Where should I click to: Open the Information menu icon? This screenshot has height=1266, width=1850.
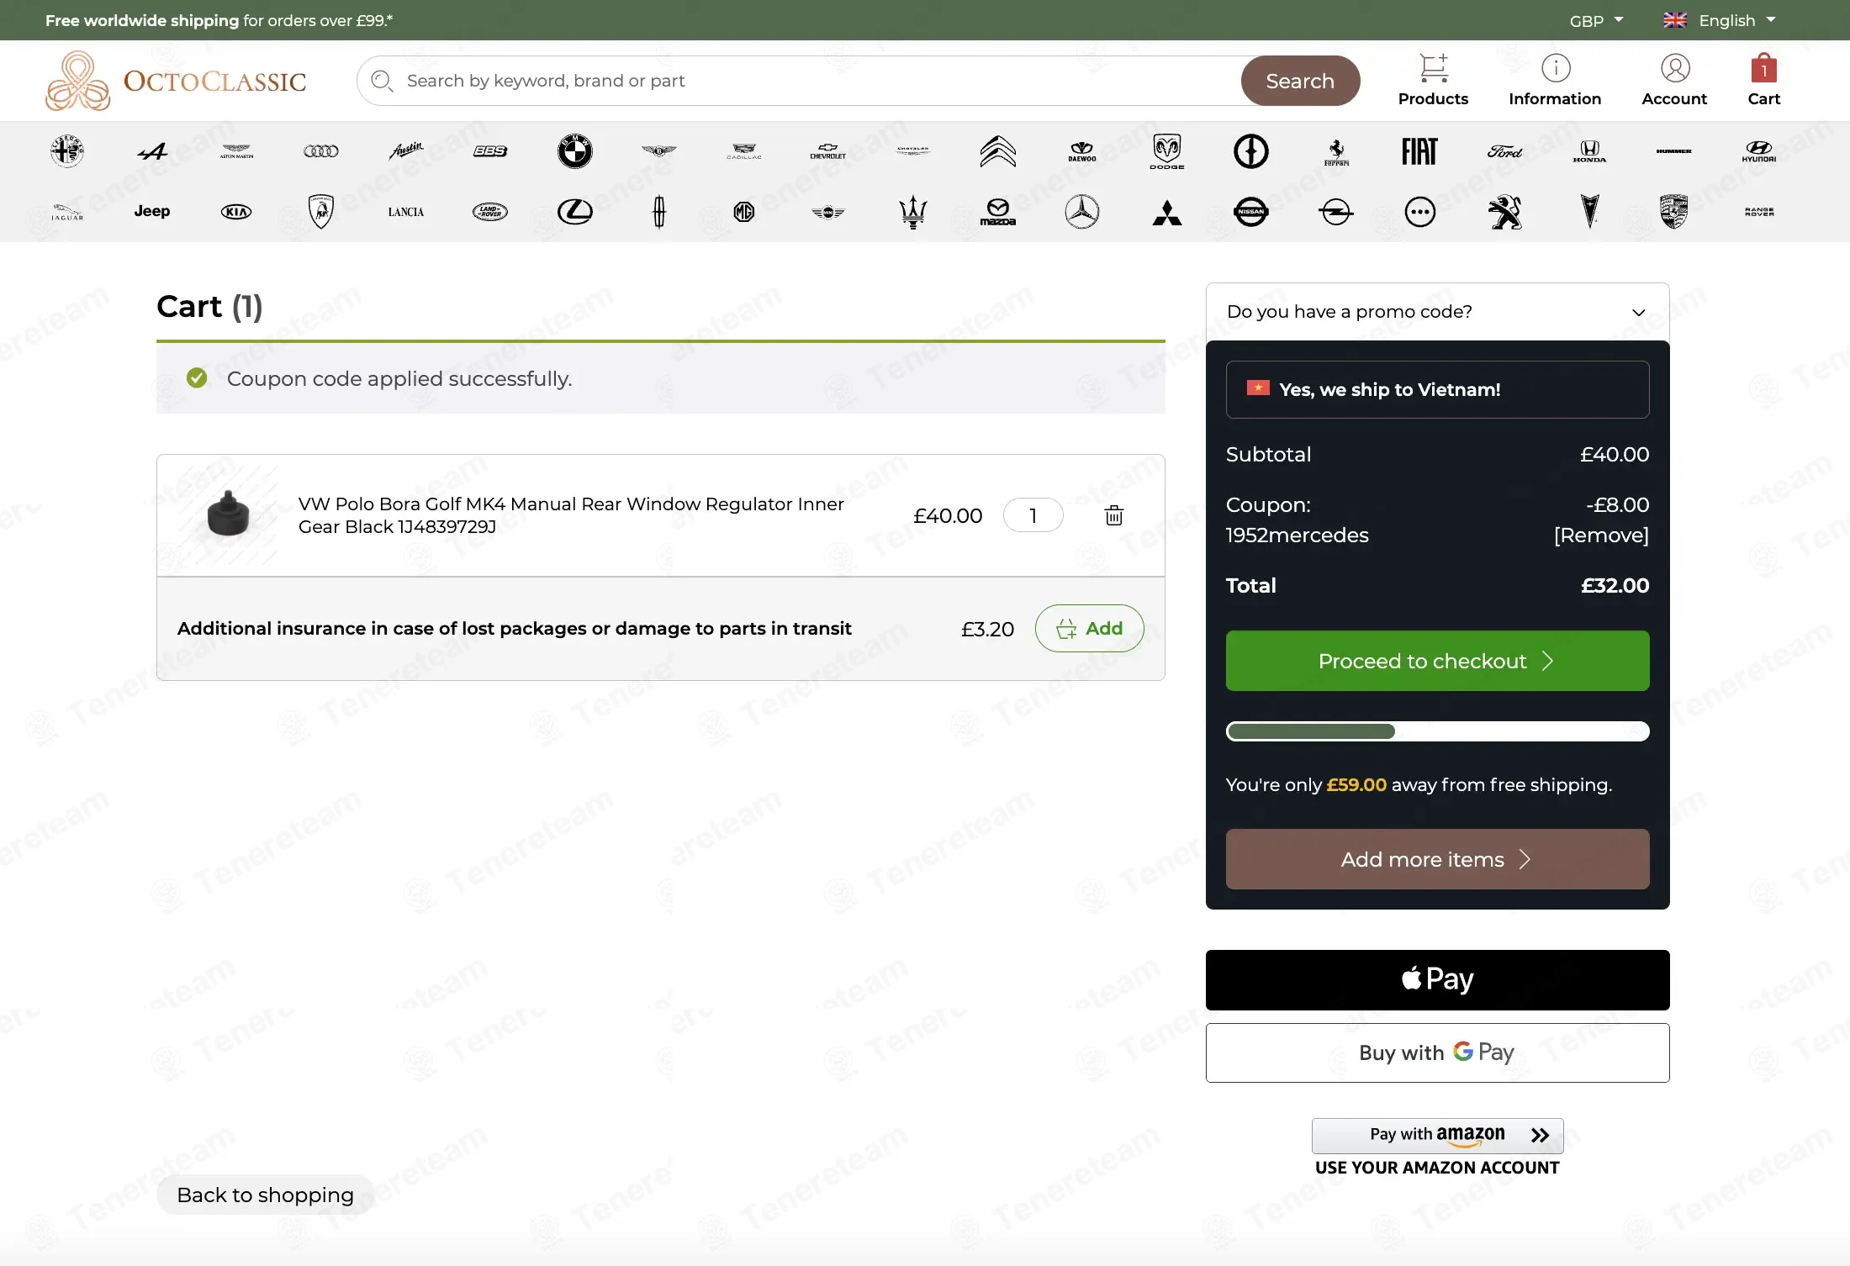[x=1555, y=81]
